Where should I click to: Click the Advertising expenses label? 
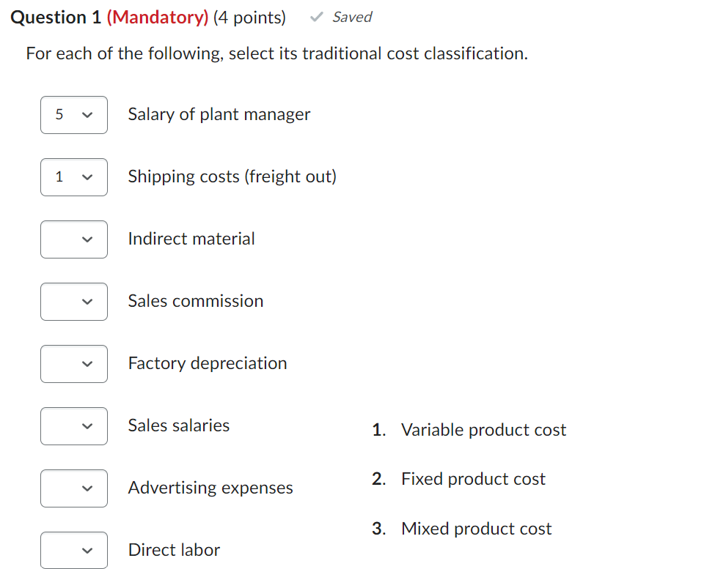210,488
